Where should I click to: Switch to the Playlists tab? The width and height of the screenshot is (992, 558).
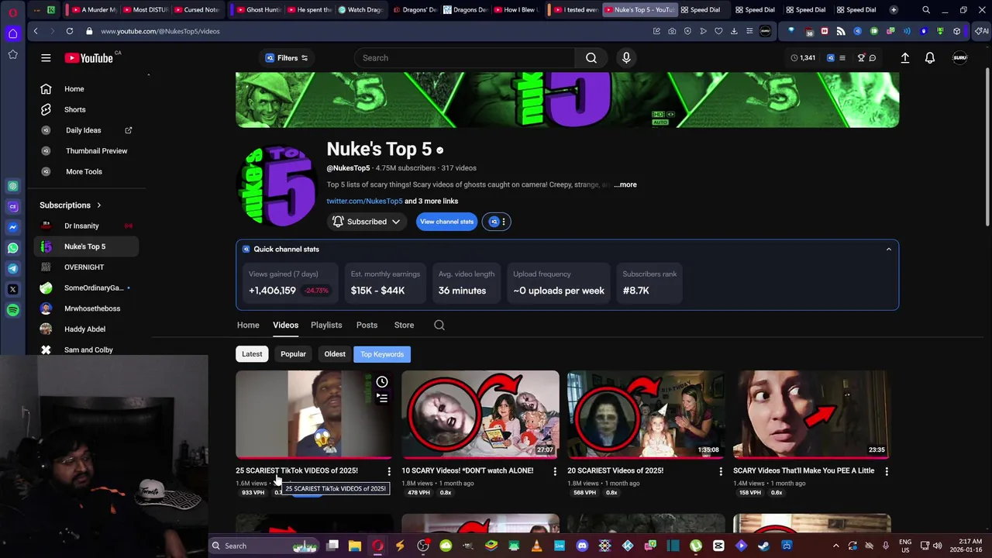tap(326, 325)
